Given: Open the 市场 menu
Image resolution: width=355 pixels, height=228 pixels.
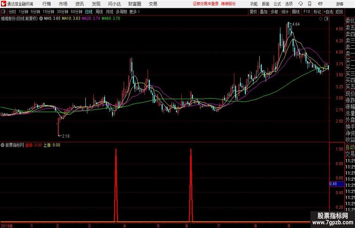Looking at the screenshot, I should click(63, 4).
